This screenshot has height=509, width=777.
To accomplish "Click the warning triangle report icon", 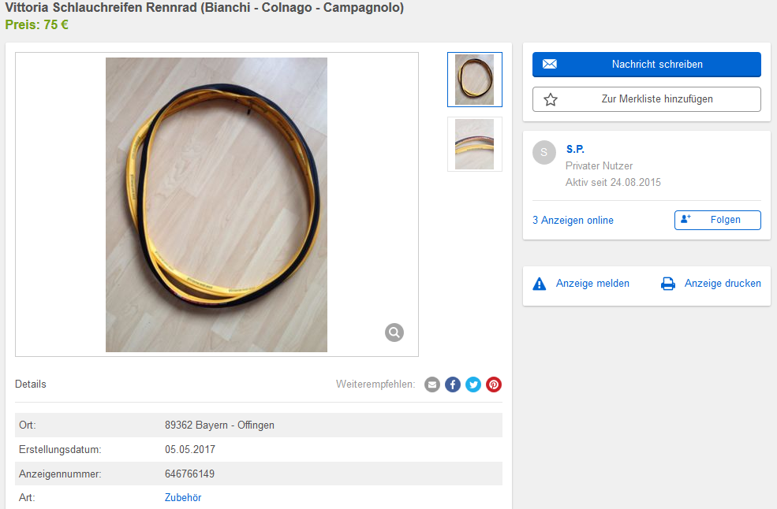I will (540, 284).
